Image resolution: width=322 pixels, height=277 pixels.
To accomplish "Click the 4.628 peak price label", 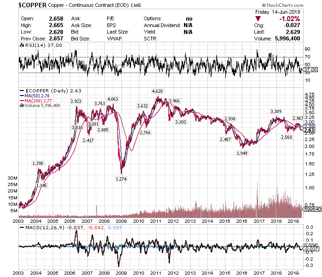I will (157, 91).
